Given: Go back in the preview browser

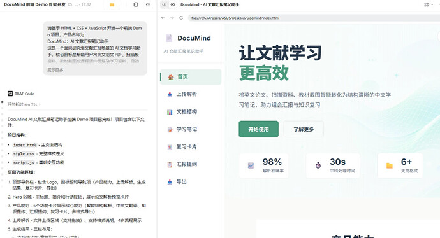Looking at the screenshot, I should [163, 18].
